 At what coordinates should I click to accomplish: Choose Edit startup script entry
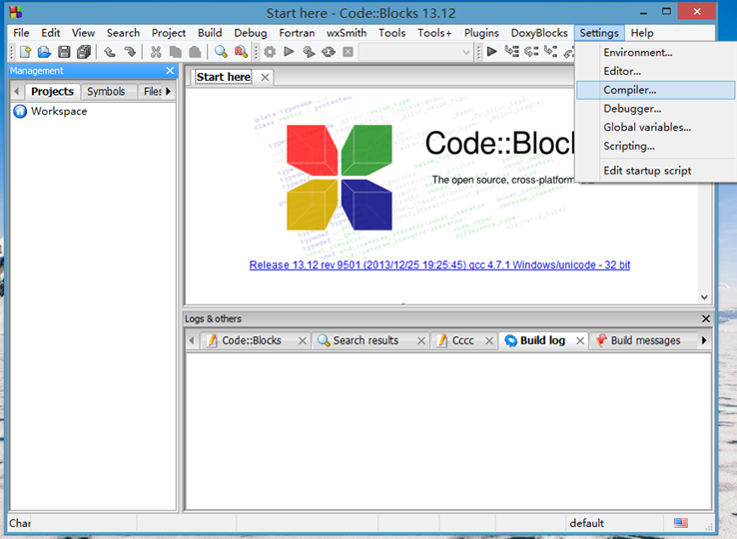click(x=656, y=171)
